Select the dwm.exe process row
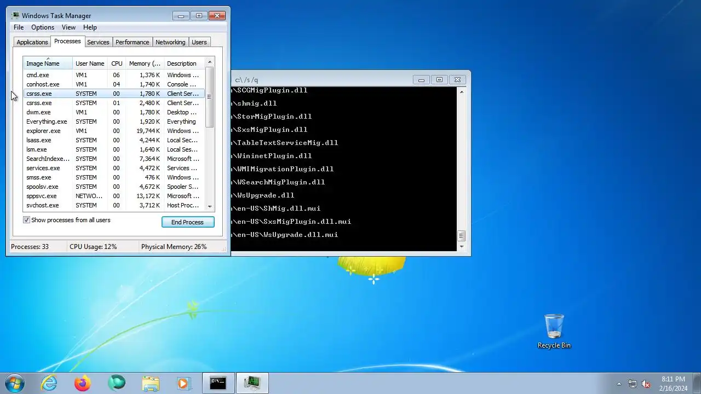The image size is (701, 394). coord(114,112)
